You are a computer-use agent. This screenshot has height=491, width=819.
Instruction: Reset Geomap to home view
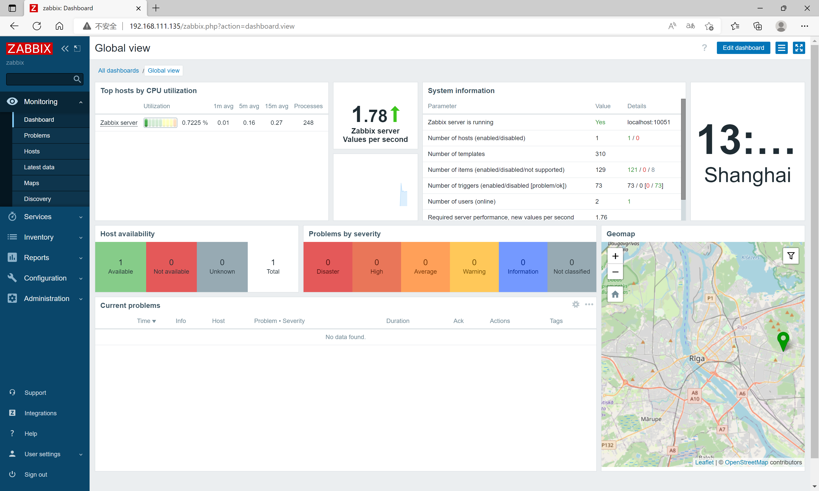[x=616, y=294]
